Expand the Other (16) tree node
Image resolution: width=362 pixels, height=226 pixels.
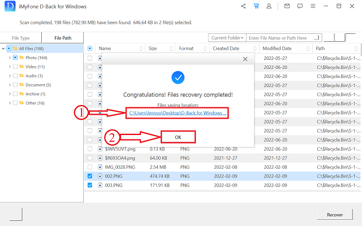pyautogui.click(x=10, y=103)
